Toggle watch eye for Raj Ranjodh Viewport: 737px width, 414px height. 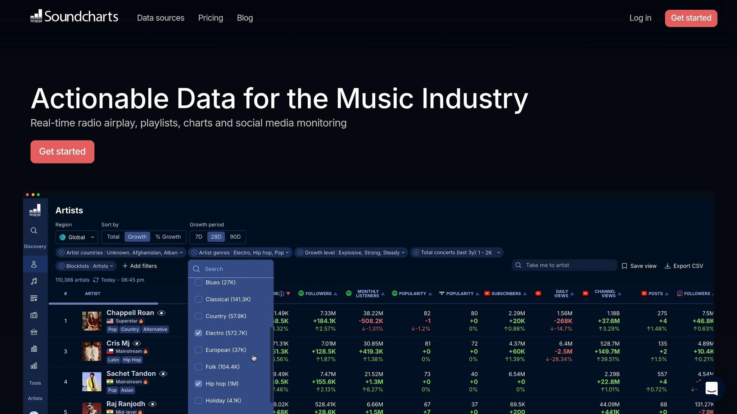click(x=153, y=404)
